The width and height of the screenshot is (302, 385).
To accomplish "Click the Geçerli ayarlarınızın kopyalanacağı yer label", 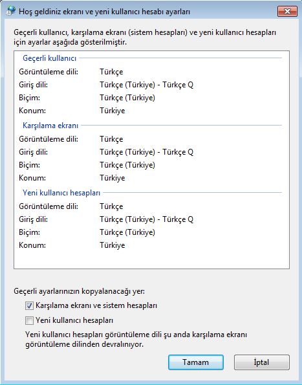I will tap(80, 291).
